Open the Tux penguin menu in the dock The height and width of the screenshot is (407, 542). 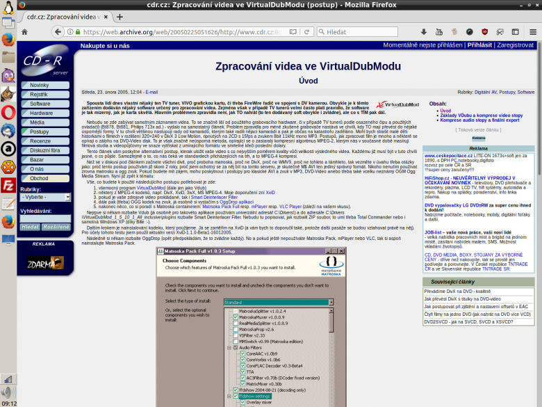pyautogui.click(x=8, y=7)
